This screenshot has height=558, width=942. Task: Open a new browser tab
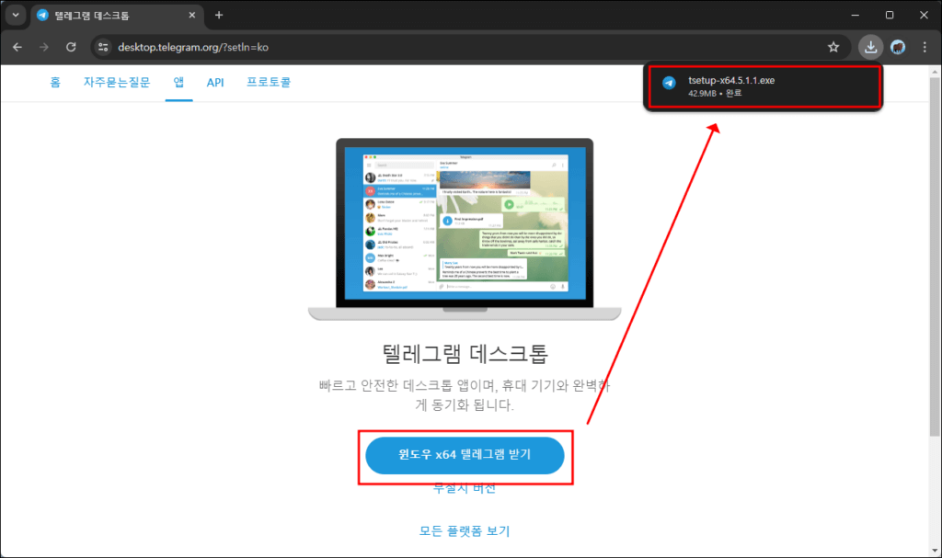tap(219, 15)
